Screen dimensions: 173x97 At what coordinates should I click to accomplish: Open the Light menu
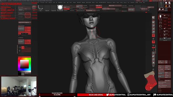click(68, 2)
